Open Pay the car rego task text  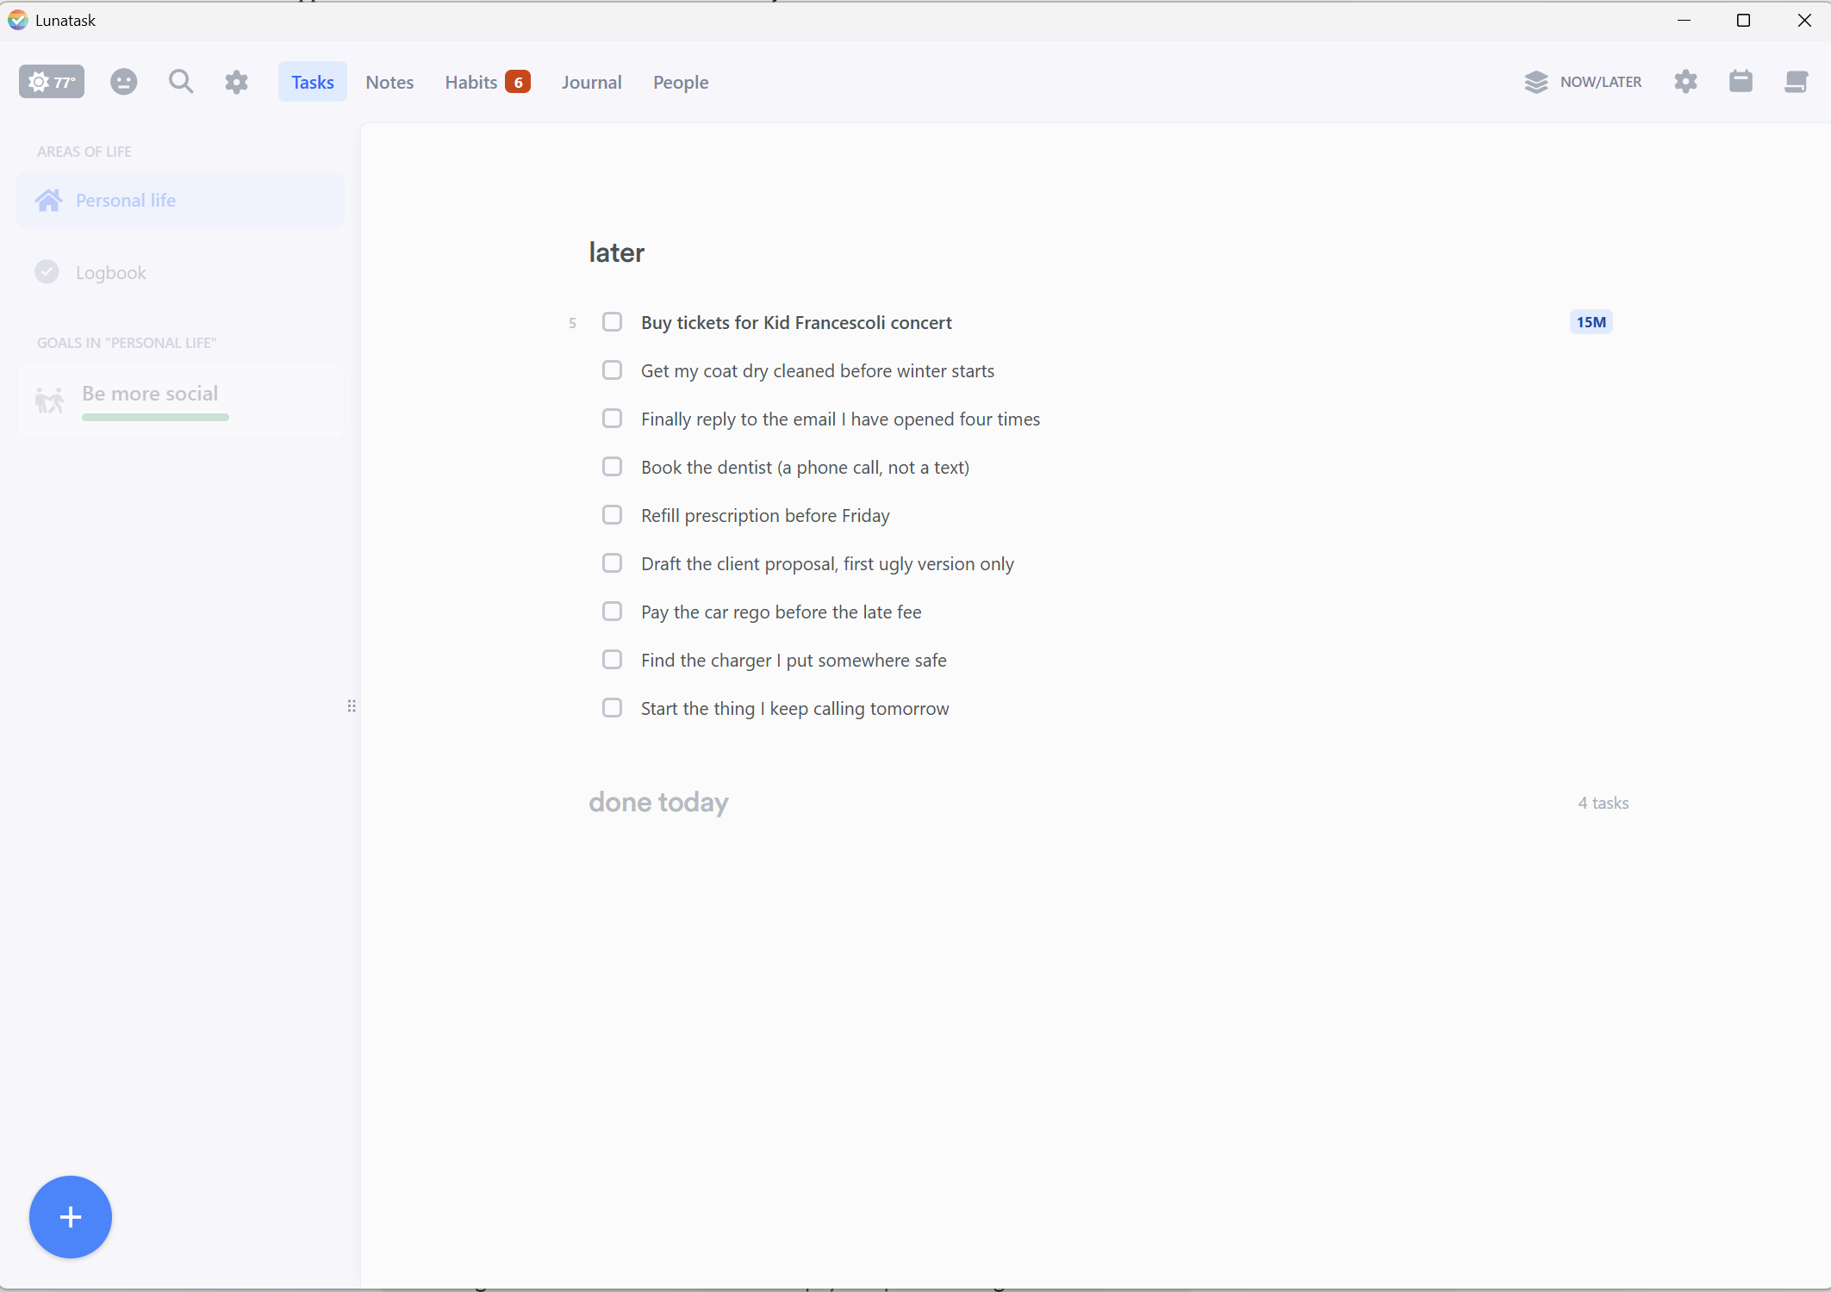pos(782,612)
